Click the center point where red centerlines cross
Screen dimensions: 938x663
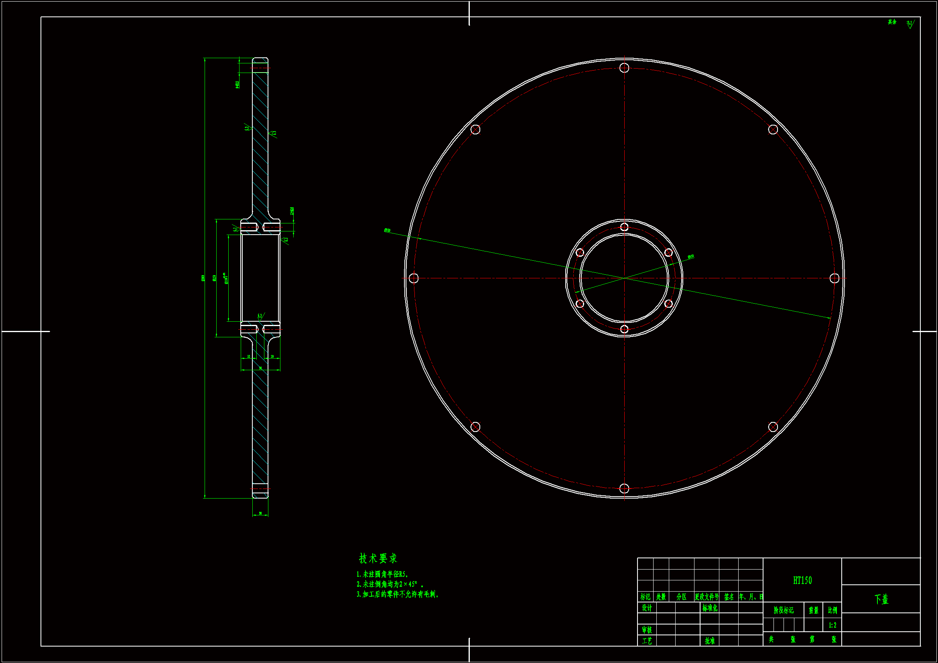pyautogui.click(x=624, y=278)
